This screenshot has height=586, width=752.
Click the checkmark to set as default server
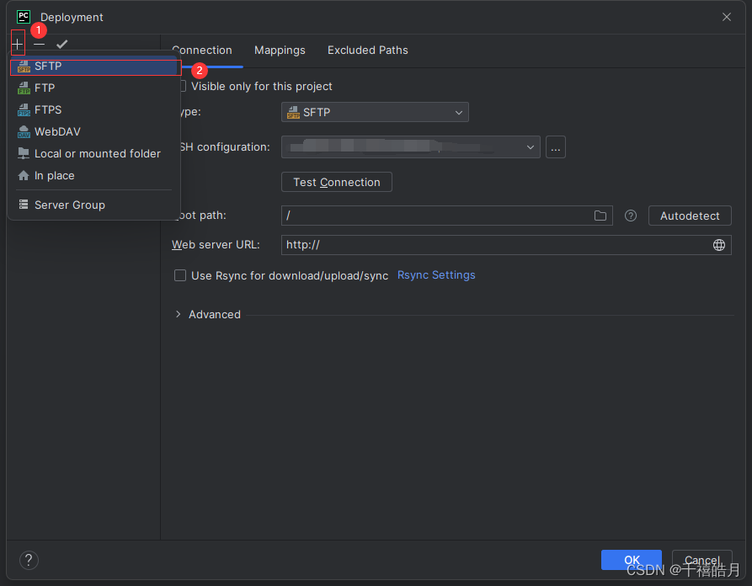[61, 44]
